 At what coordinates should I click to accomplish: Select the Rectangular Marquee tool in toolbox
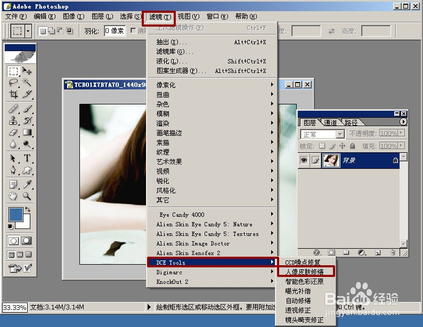[x=13, y=71]
